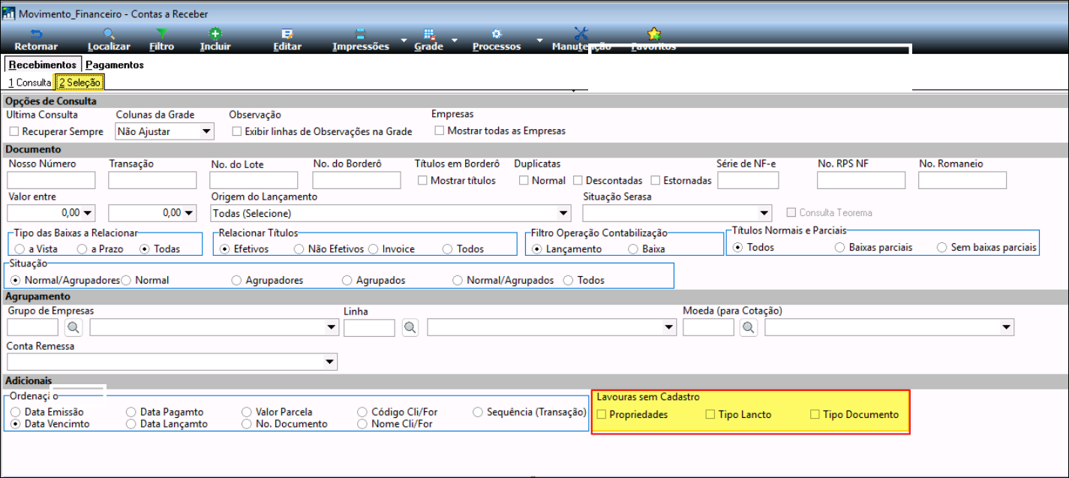
Task: Tick the Propriedades checkbox
Action: coord(601,414)
